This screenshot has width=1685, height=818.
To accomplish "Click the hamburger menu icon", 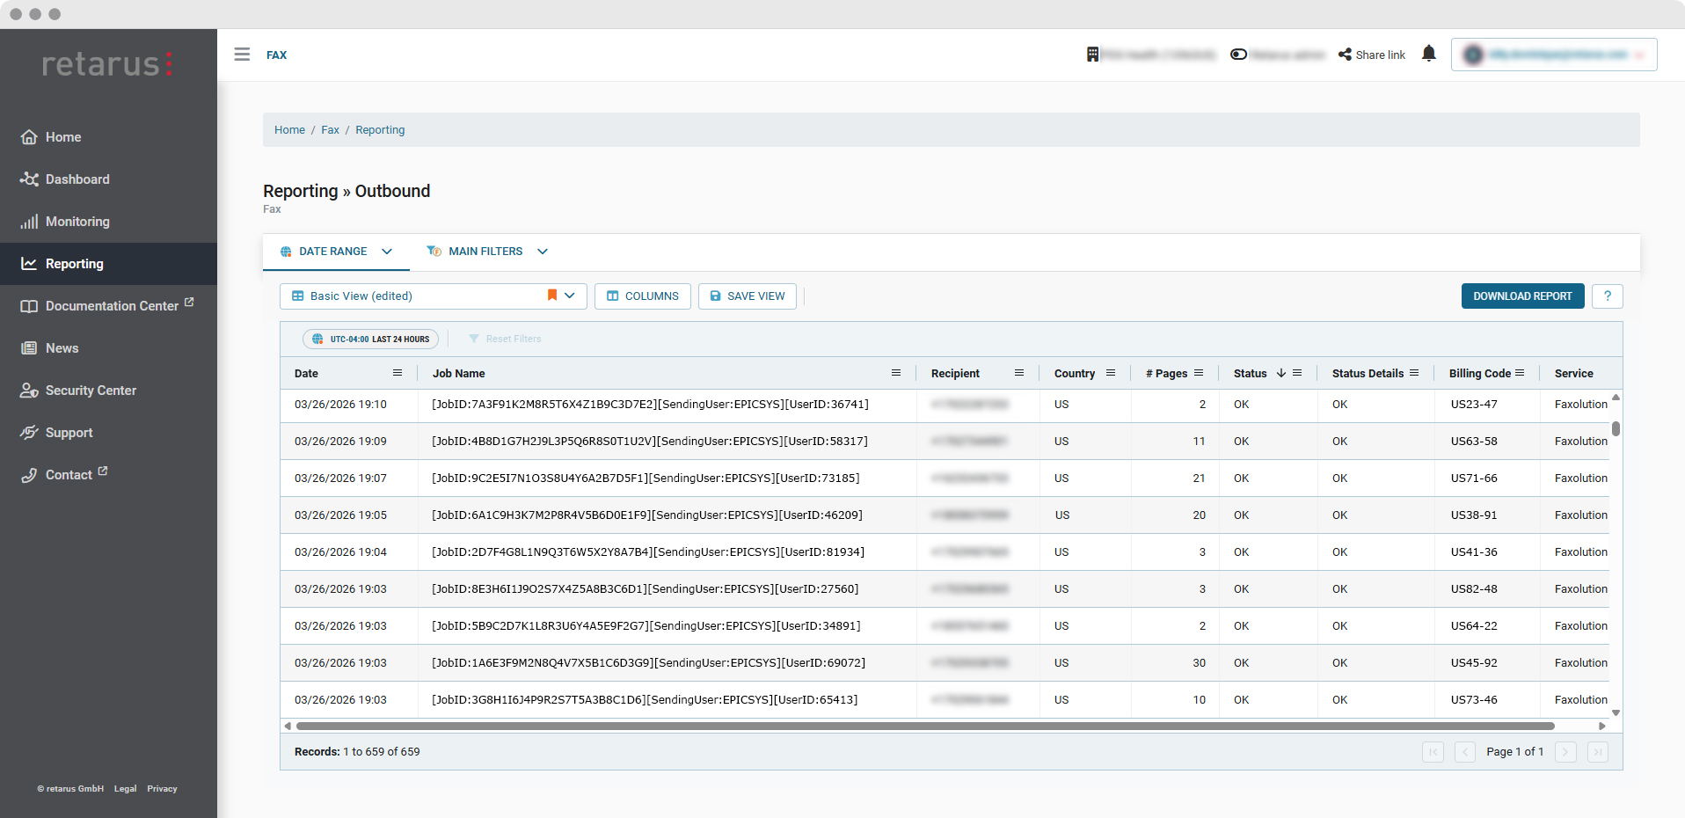I will pyautogui.click(x=242, y=55).
